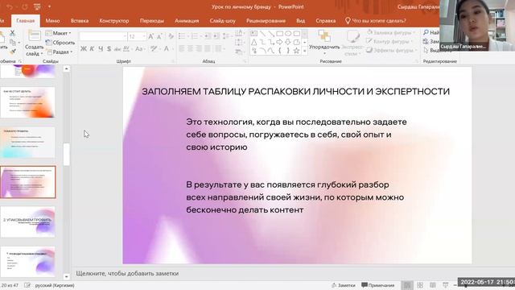Decrease font size with the small A icon
Viewport: 515px width, 290px height.
[159, 36]
